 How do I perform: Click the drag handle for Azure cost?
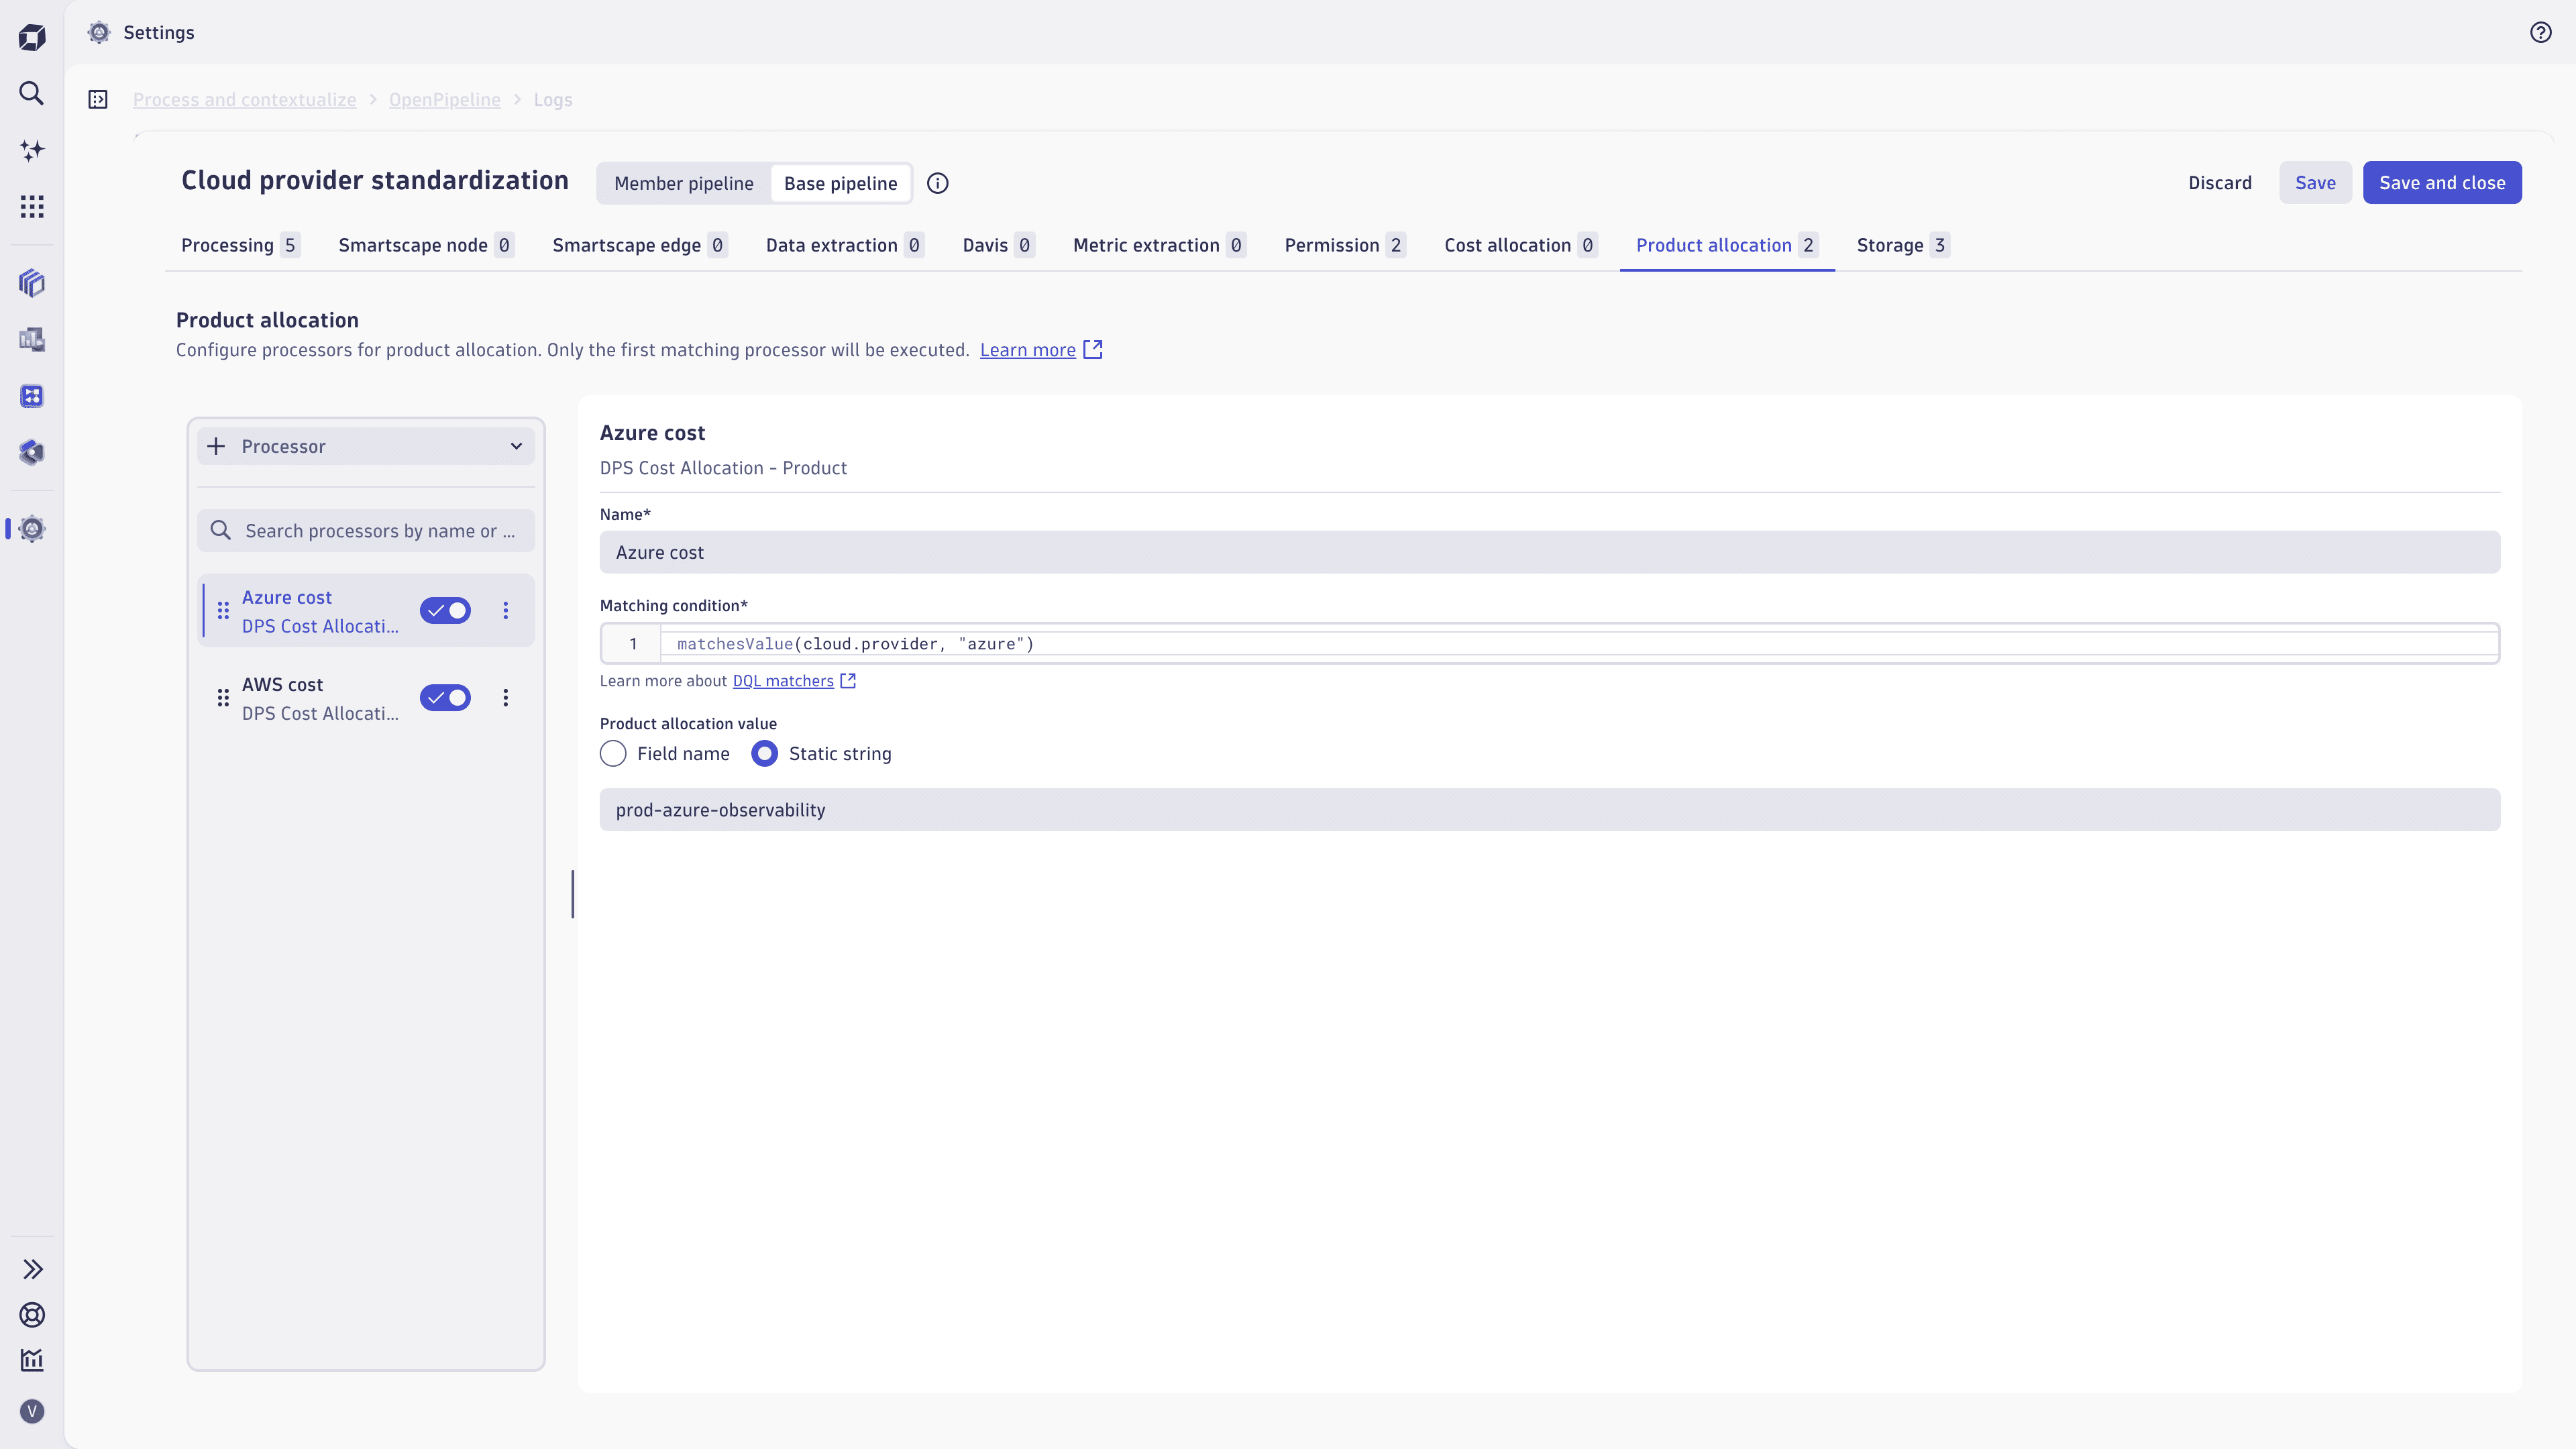223,610
